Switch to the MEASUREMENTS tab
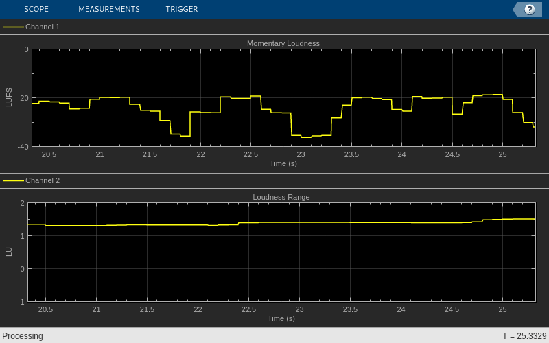 109,9
